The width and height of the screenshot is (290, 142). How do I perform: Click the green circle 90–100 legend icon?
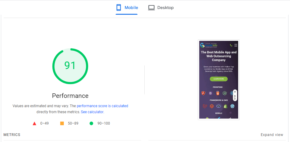91,123
